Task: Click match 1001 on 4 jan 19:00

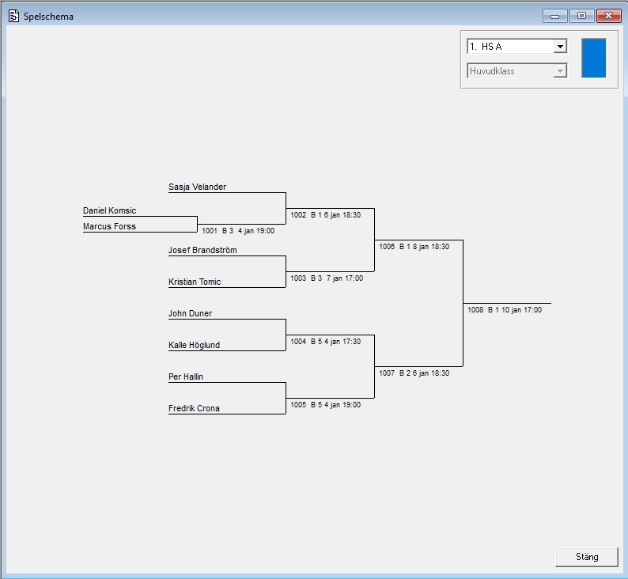Action: click(238, 231)
